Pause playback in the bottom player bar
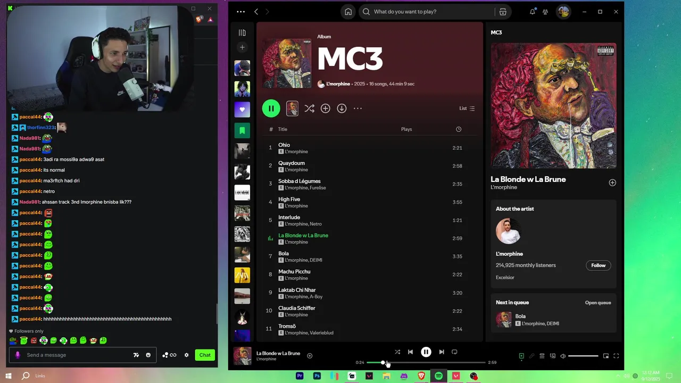Viewport: 681px width, 383px height. [426, 352]
